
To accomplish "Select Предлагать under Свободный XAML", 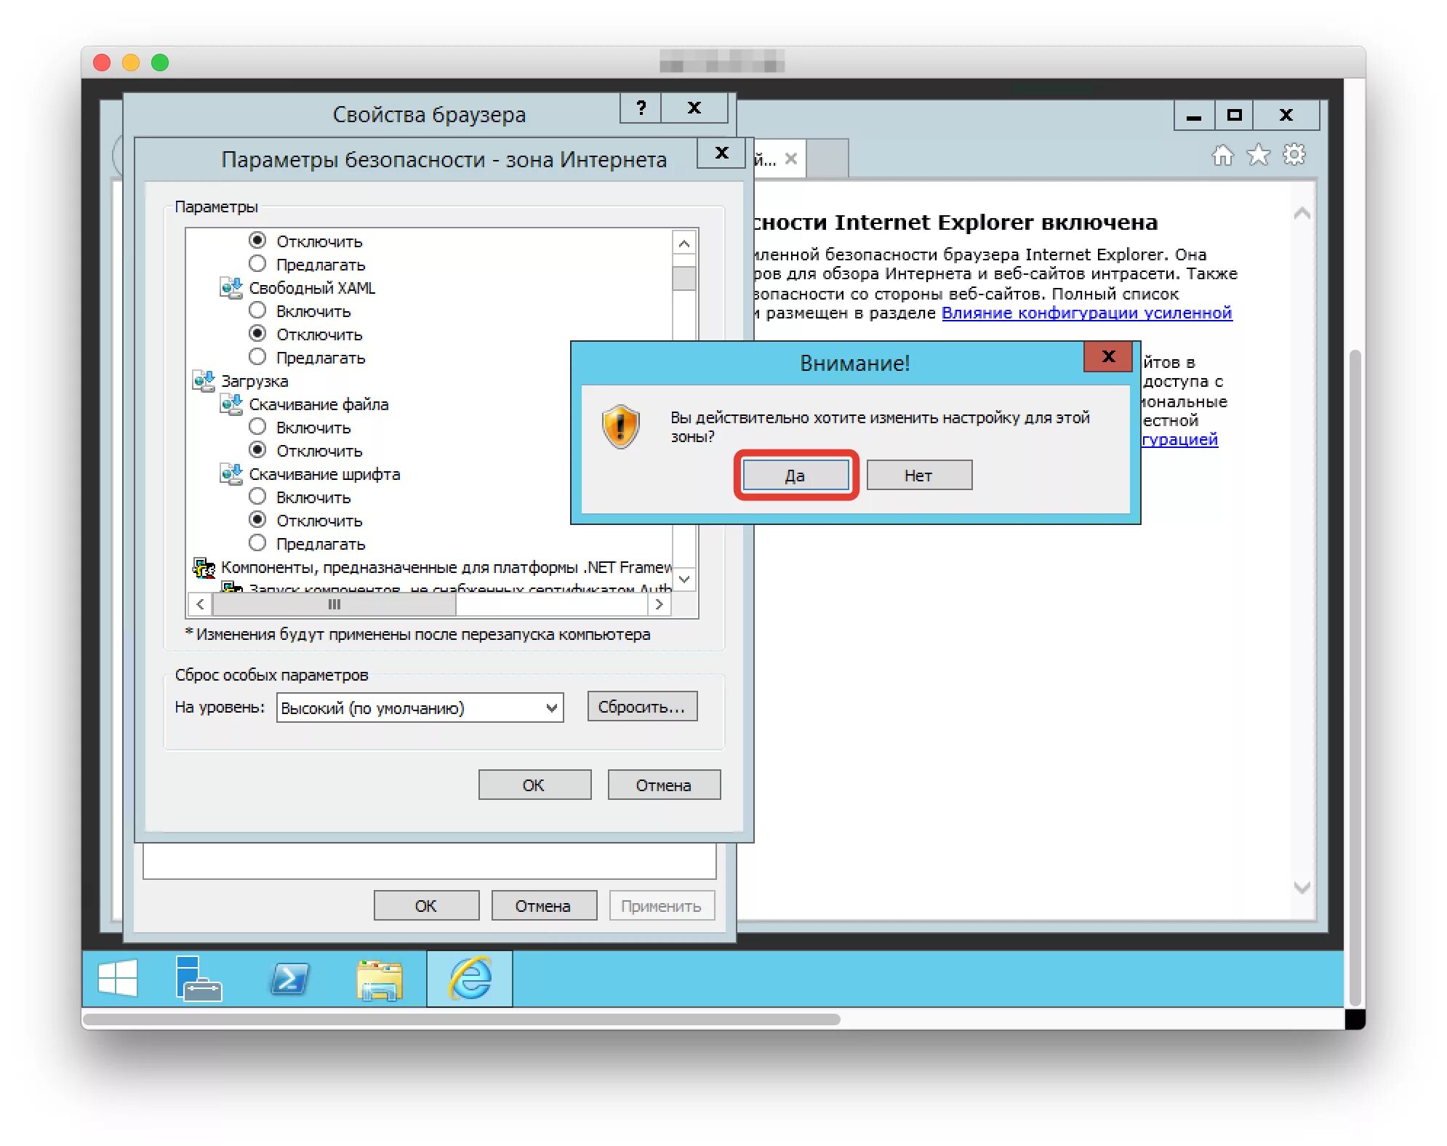I will click(x=257, y=356).
